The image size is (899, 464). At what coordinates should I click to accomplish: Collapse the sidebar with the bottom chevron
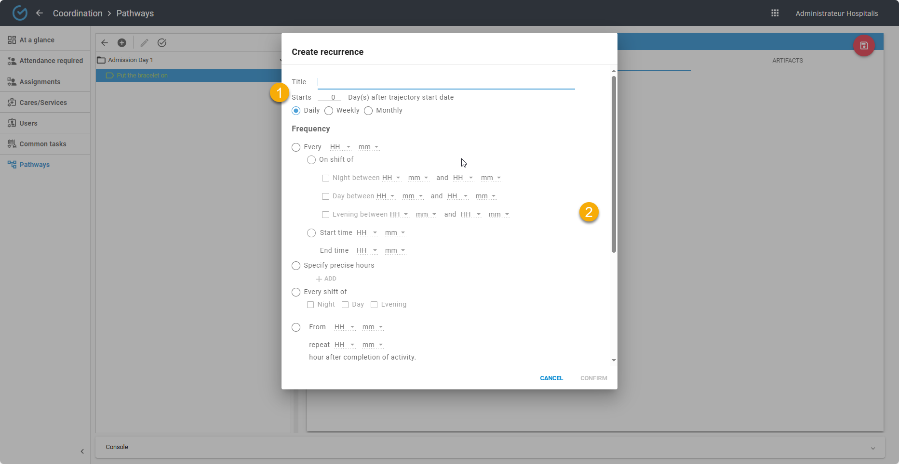pos(82,451)
